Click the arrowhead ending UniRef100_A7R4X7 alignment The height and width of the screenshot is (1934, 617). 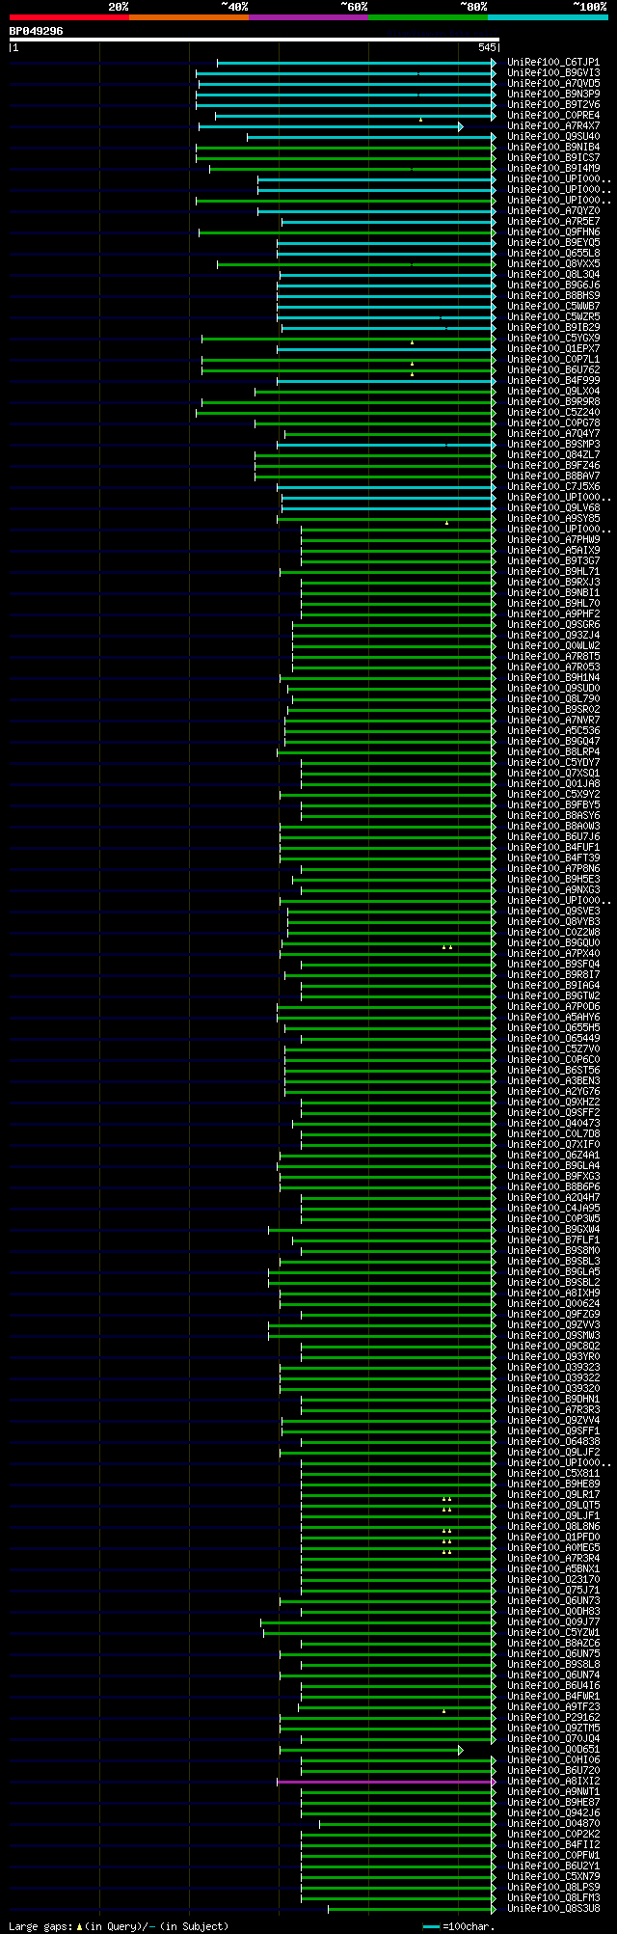[461, 126]
